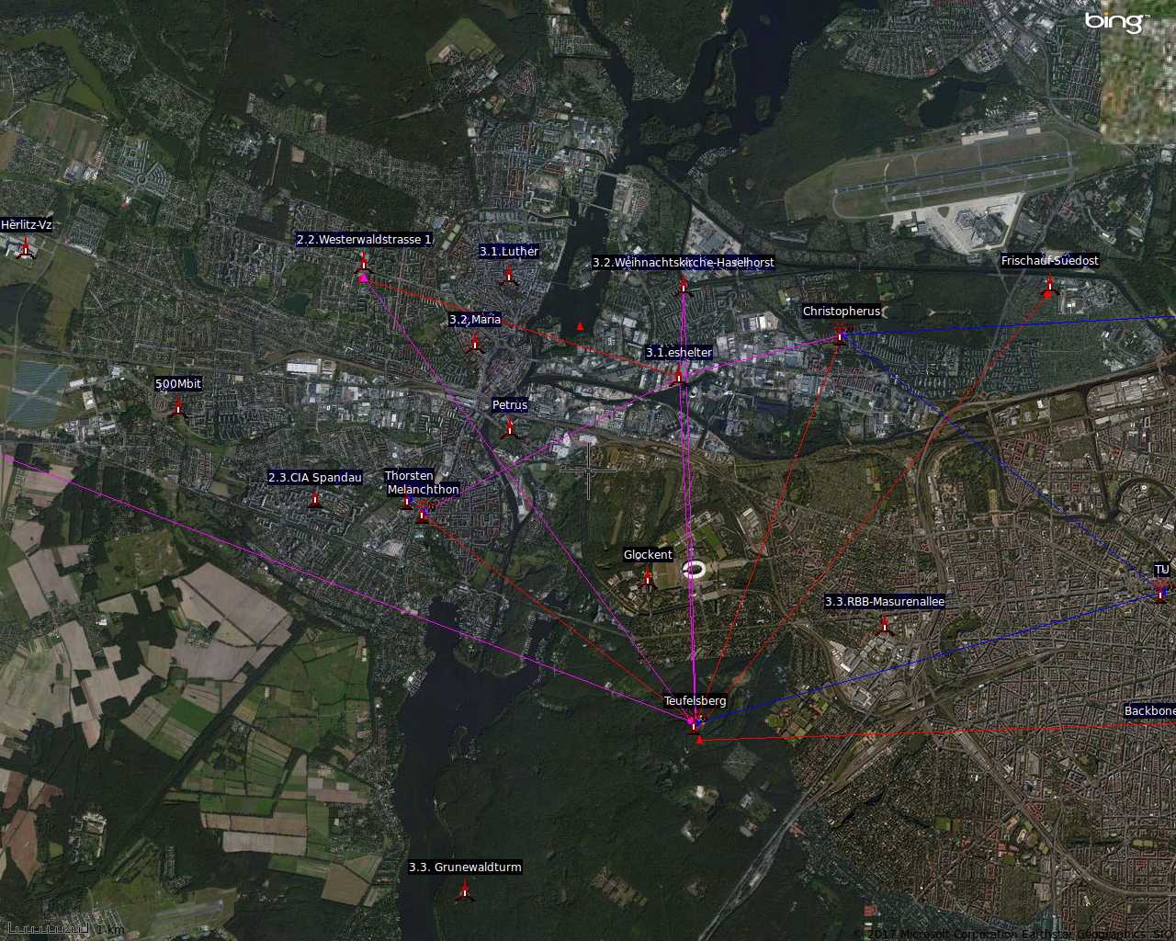Click the Backbone label at right edge
Viewport: 1176px width, 941px height.
tap(1149, 711)
